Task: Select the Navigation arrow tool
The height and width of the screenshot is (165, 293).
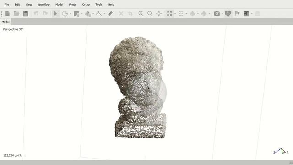Action: pyautogui.click(x=56, y=13)
